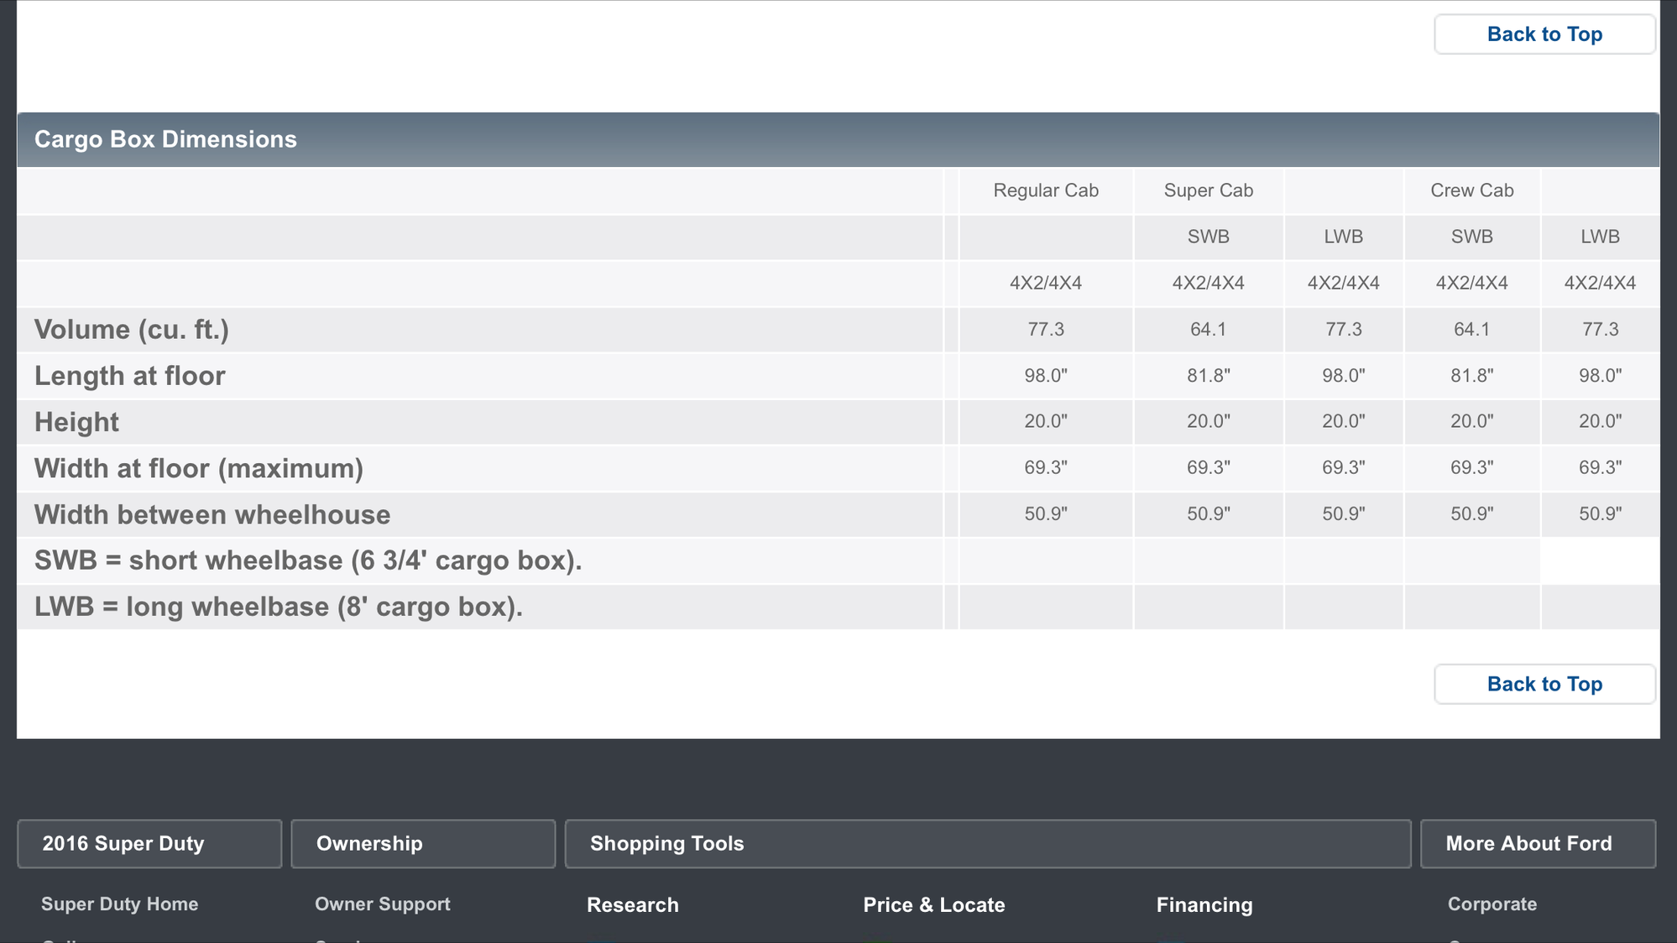
Task: Select Regular Cab volume value 77.3
Action: point(1046,329)
